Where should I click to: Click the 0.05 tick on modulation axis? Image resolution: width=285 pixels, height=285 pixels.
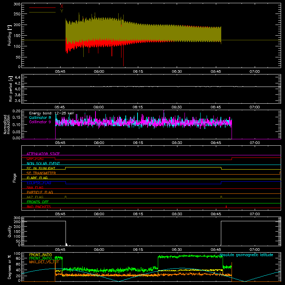click(x=16, y=131)
